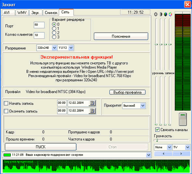Screen dimensions: 192x174
Task: Click the уровень записи label
Action: (163, 73)
